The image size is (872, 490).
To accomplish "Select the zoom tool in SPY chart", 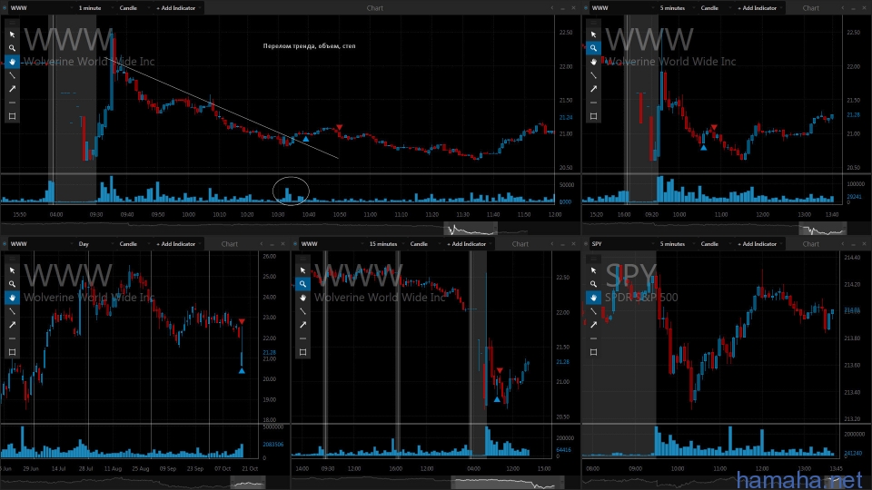I will pos(593,284).
